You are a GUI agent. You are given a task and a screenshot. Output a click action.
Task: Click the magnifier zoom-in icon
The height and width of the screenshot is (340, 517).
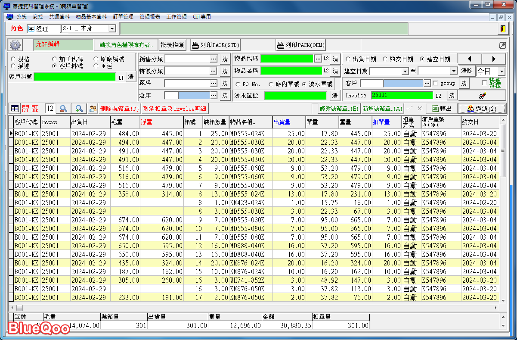79,109
